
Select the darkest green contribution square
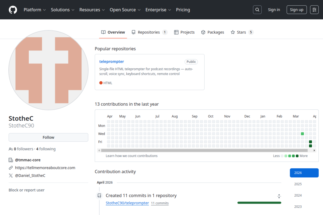pos(310,142)
